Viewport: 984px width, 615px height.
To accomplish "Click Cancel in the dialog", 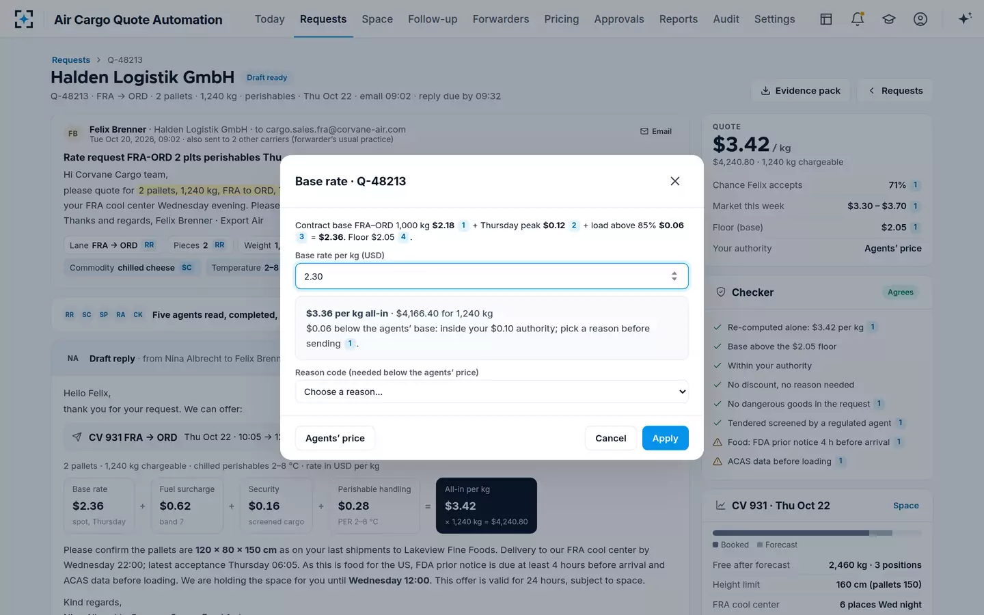I will click(611, 438).
